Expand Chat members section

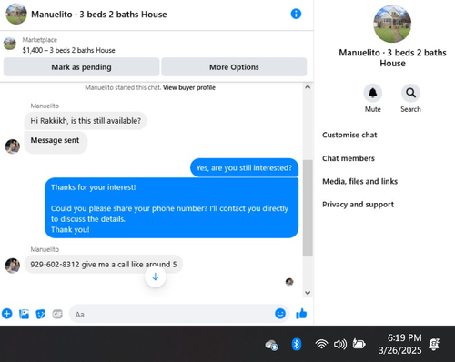click(349, 158)
